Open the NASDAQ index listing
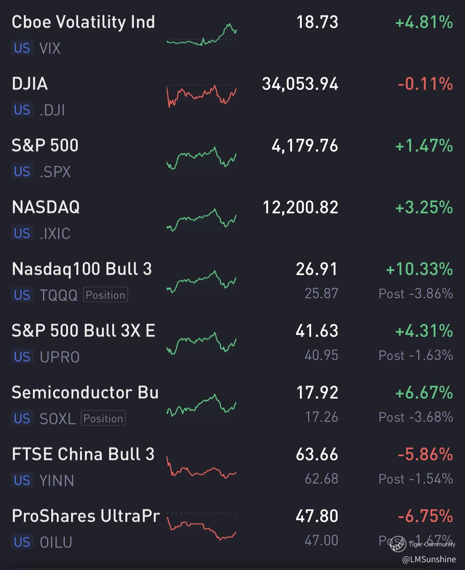Viewport: 465px width, 570px height. pos(46,207)
